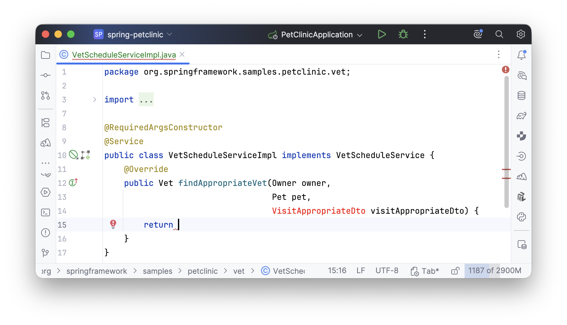
Task: Open the Notifications bell panel
Action: click(x=521, y=55)
